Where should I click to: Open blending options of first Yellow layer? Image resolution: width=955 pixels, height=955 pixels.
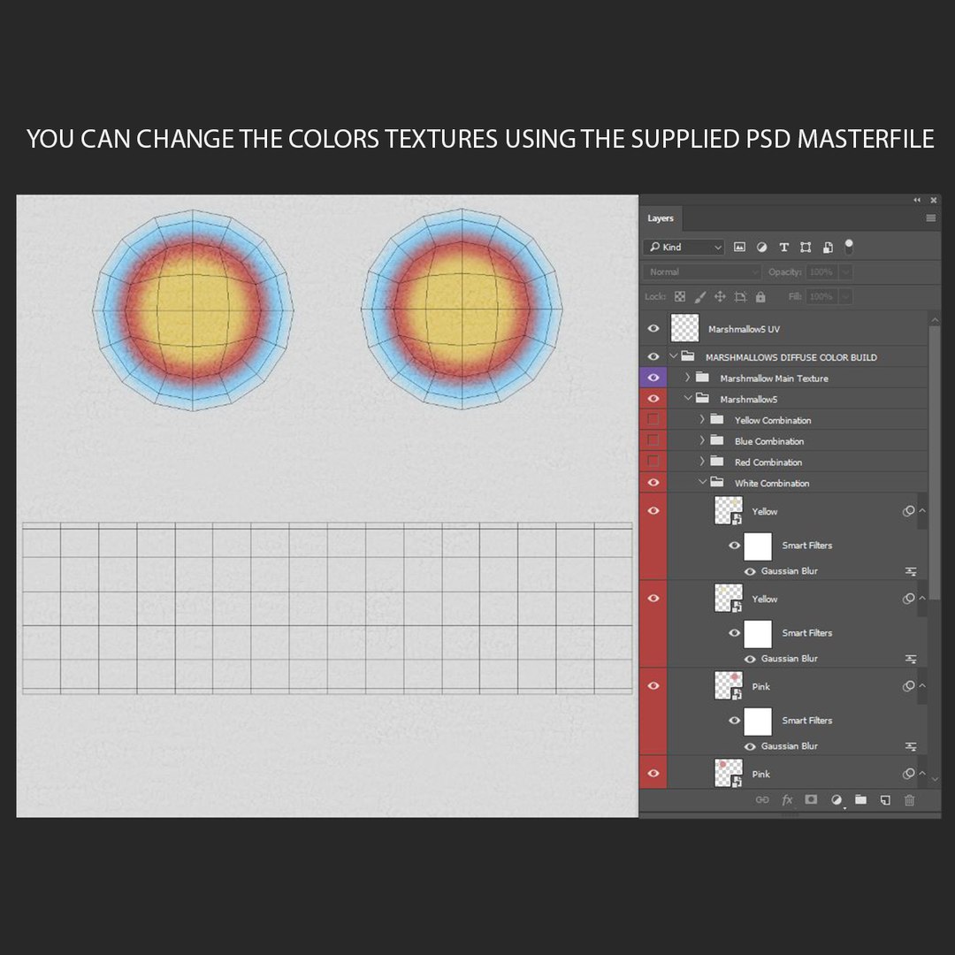(x=908, y=511)
